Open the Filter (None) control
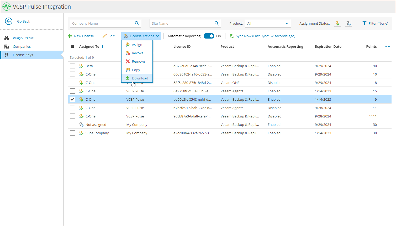This screenshot has height=226, width=396. pyautogui.click(x=375, y=23)
